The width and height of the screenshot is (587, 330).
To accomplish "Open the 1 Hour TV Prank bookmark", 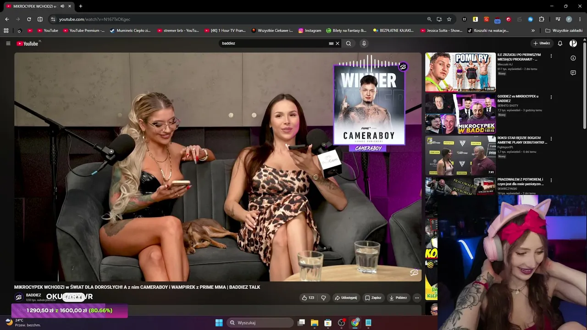I will tap(225, 31).
